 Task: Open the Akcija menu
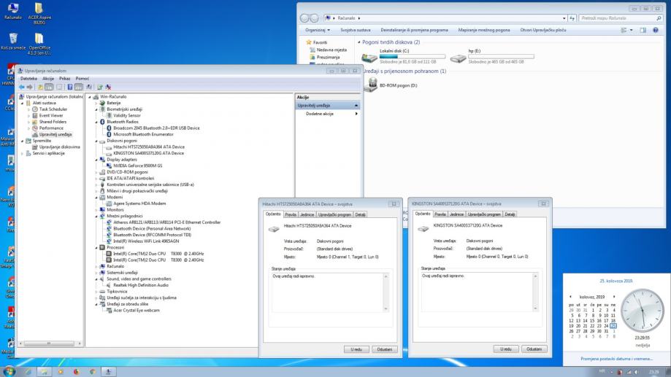point(48,78)
